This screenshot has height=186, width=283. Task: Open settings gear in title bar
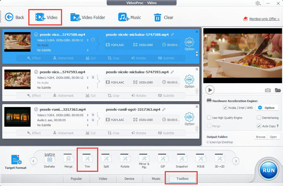pos(258,3)
